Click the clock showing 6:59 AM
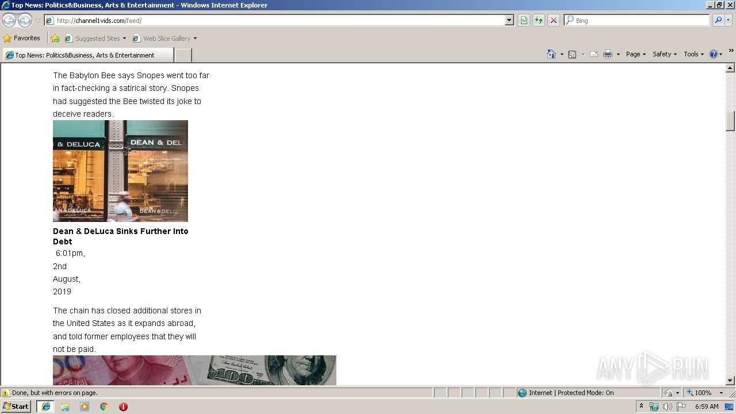Screen dimensions: 736x414 click(x=707, y=407)
